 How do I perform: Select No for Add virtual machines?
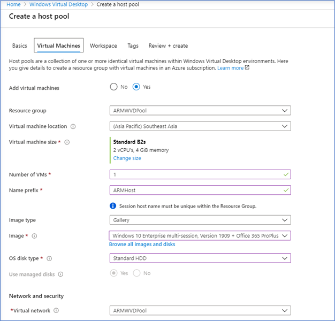[113, 87]
